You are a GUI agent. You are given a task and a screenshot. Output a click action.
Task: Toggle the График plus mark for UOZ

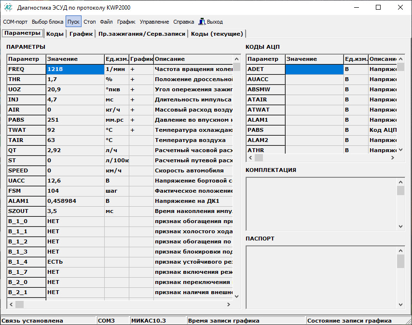(x=132, y=89)
